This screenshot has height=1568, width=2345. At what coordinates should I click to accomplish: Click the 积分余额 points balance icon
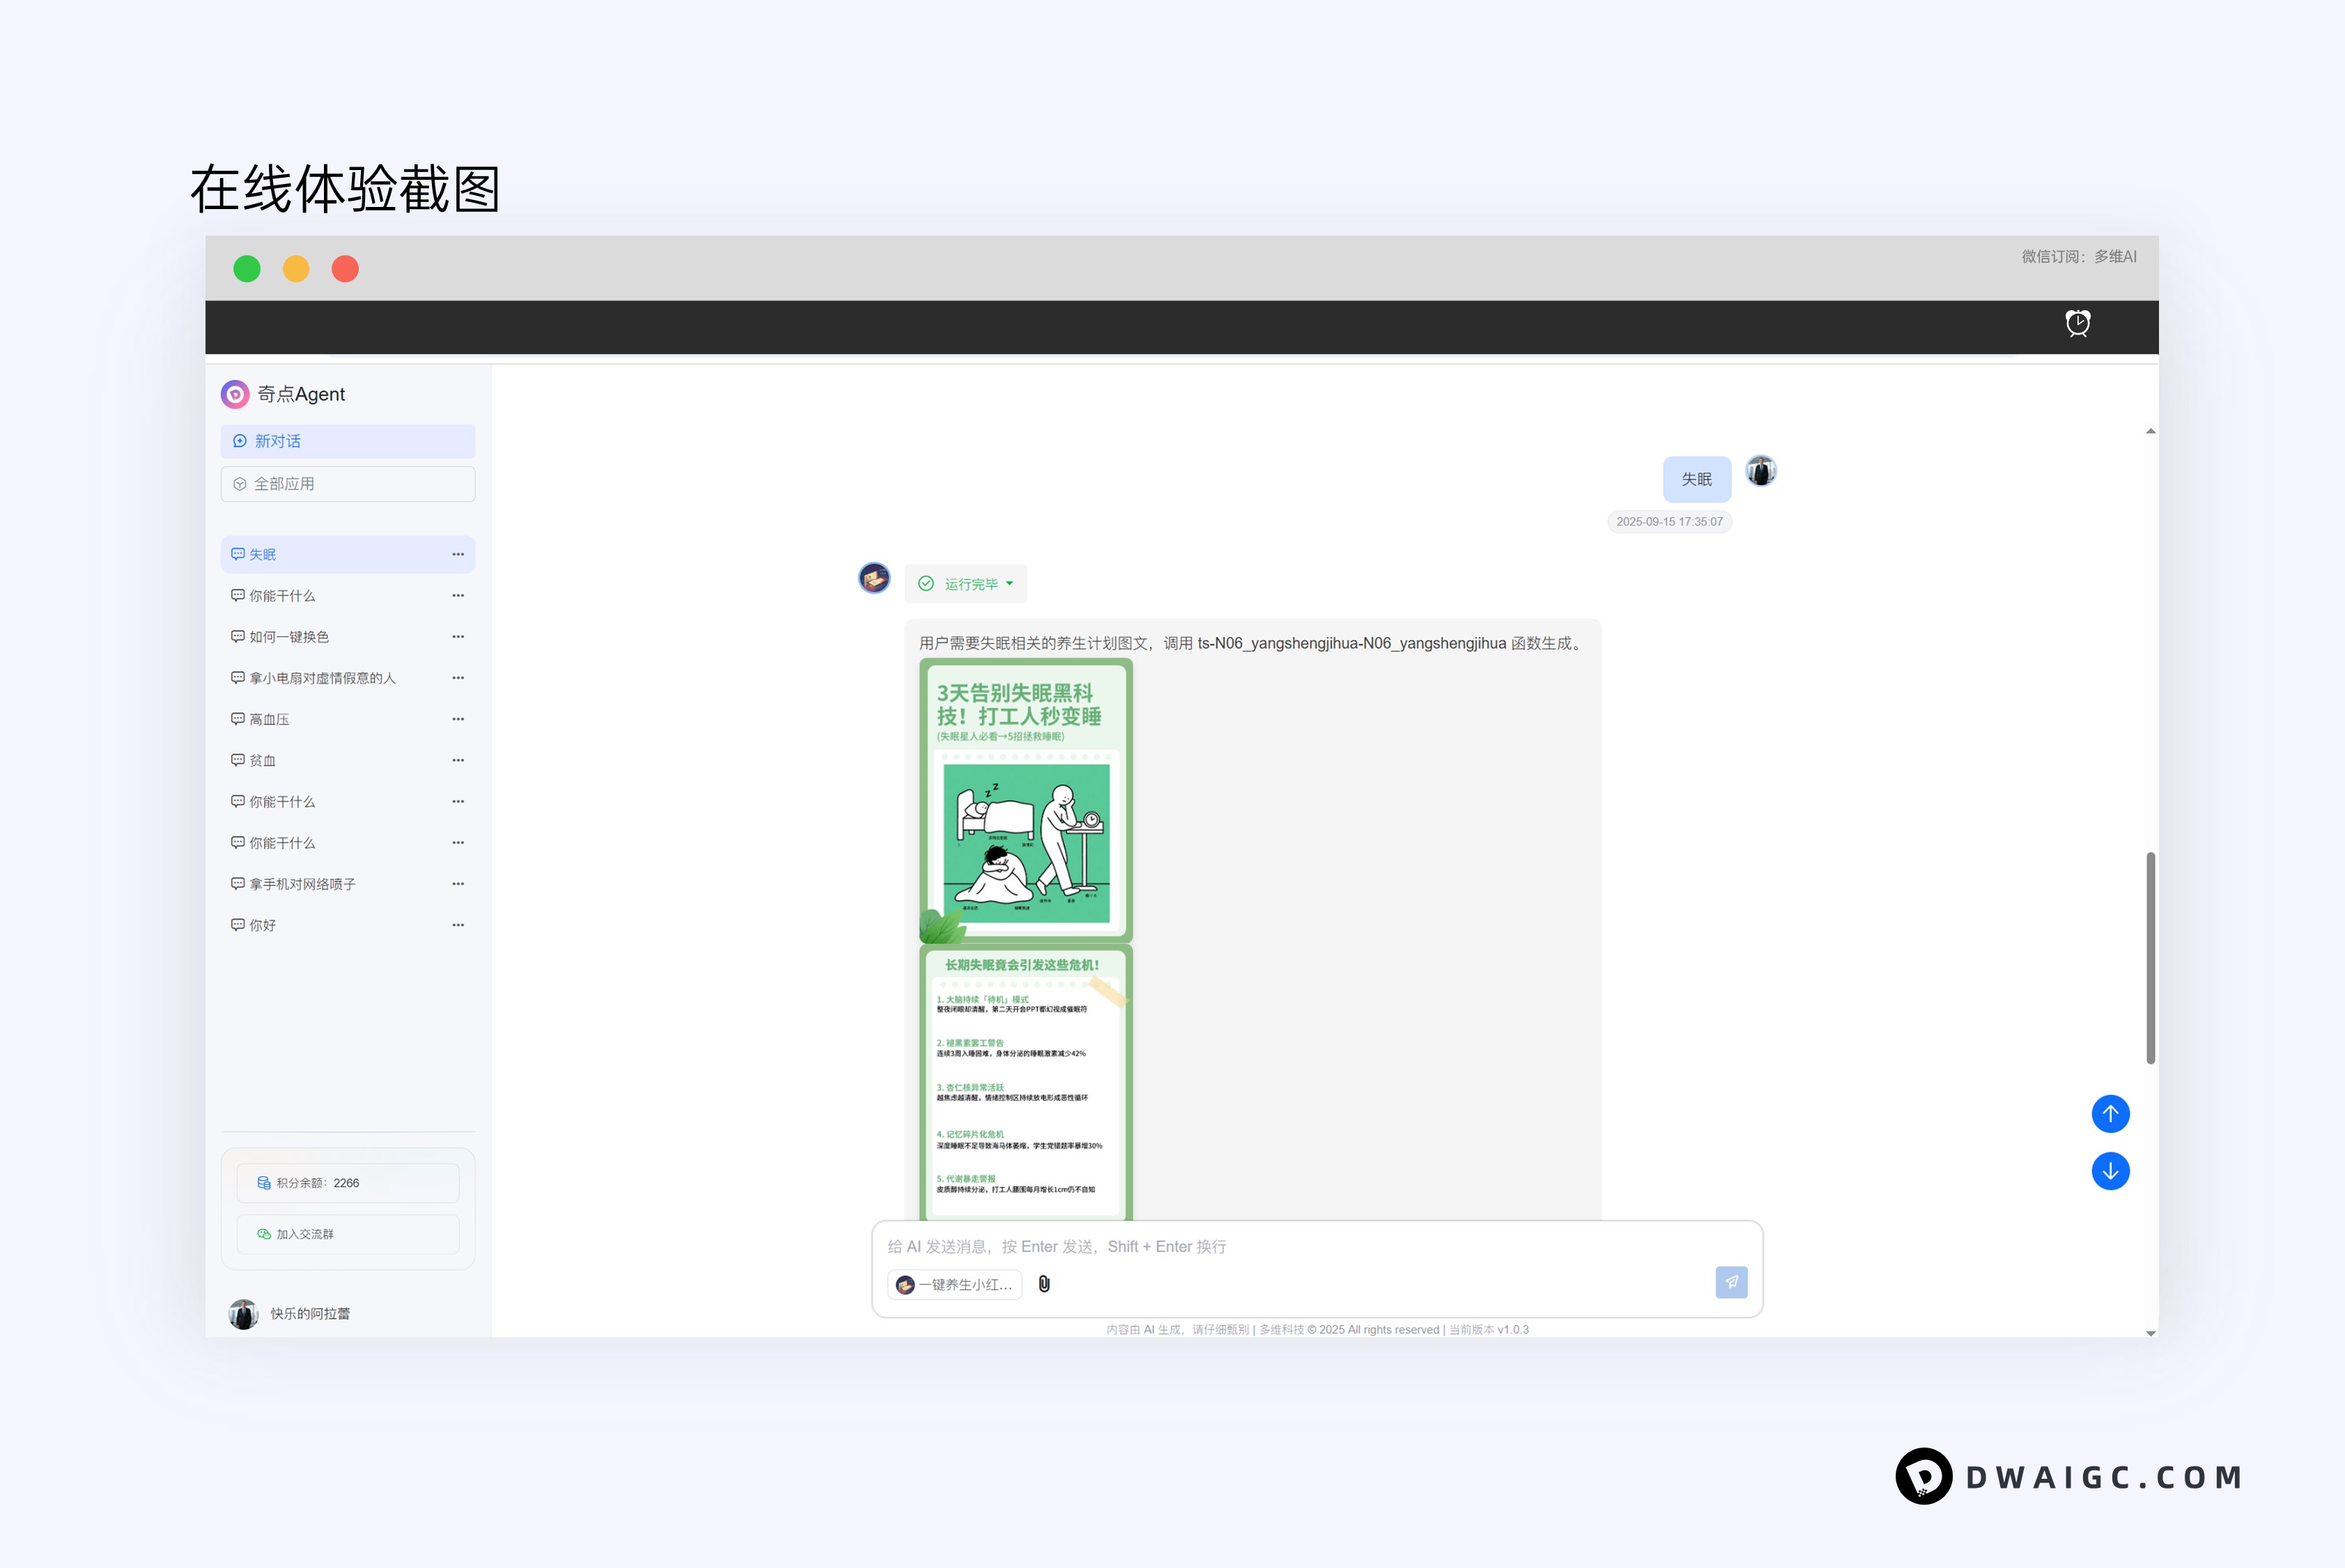[264, 1182]
